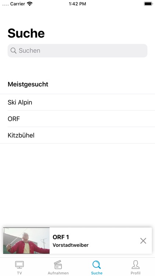Tap the Wi-Fi status icon
The image size is (155, 276).
[x=30, y=4]
